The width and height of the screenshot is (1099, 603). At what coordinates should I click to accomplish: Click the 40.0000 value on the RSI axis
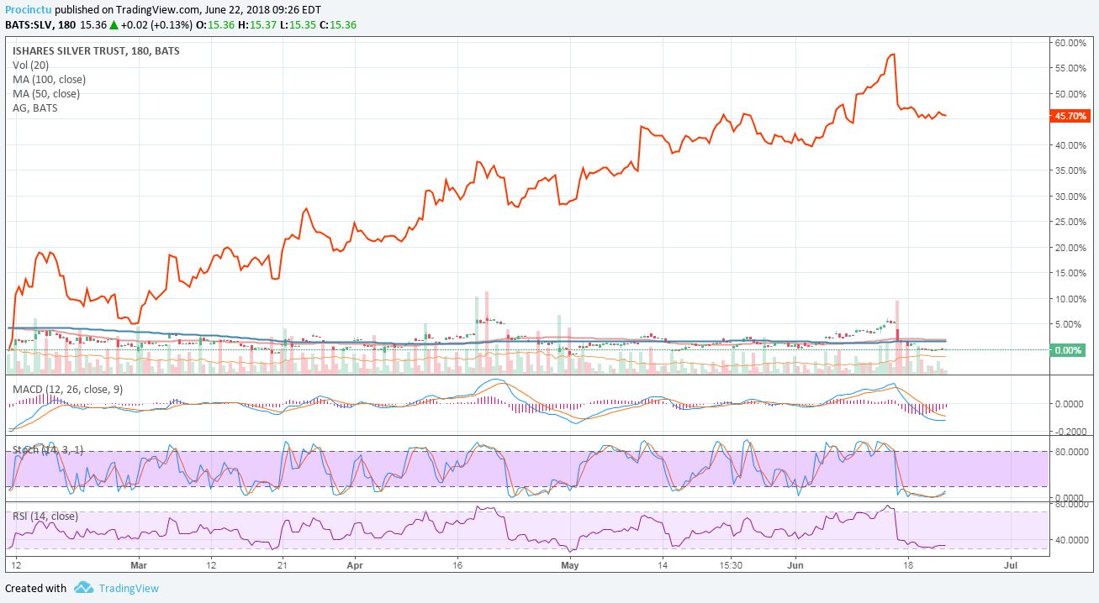[1072, 540]
